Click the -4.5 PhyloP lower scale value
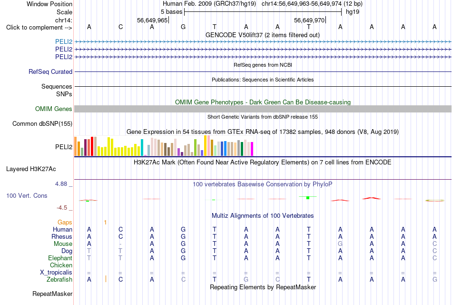Image resolution: width=452 pixels, height=305 pixels. (62, 208)
